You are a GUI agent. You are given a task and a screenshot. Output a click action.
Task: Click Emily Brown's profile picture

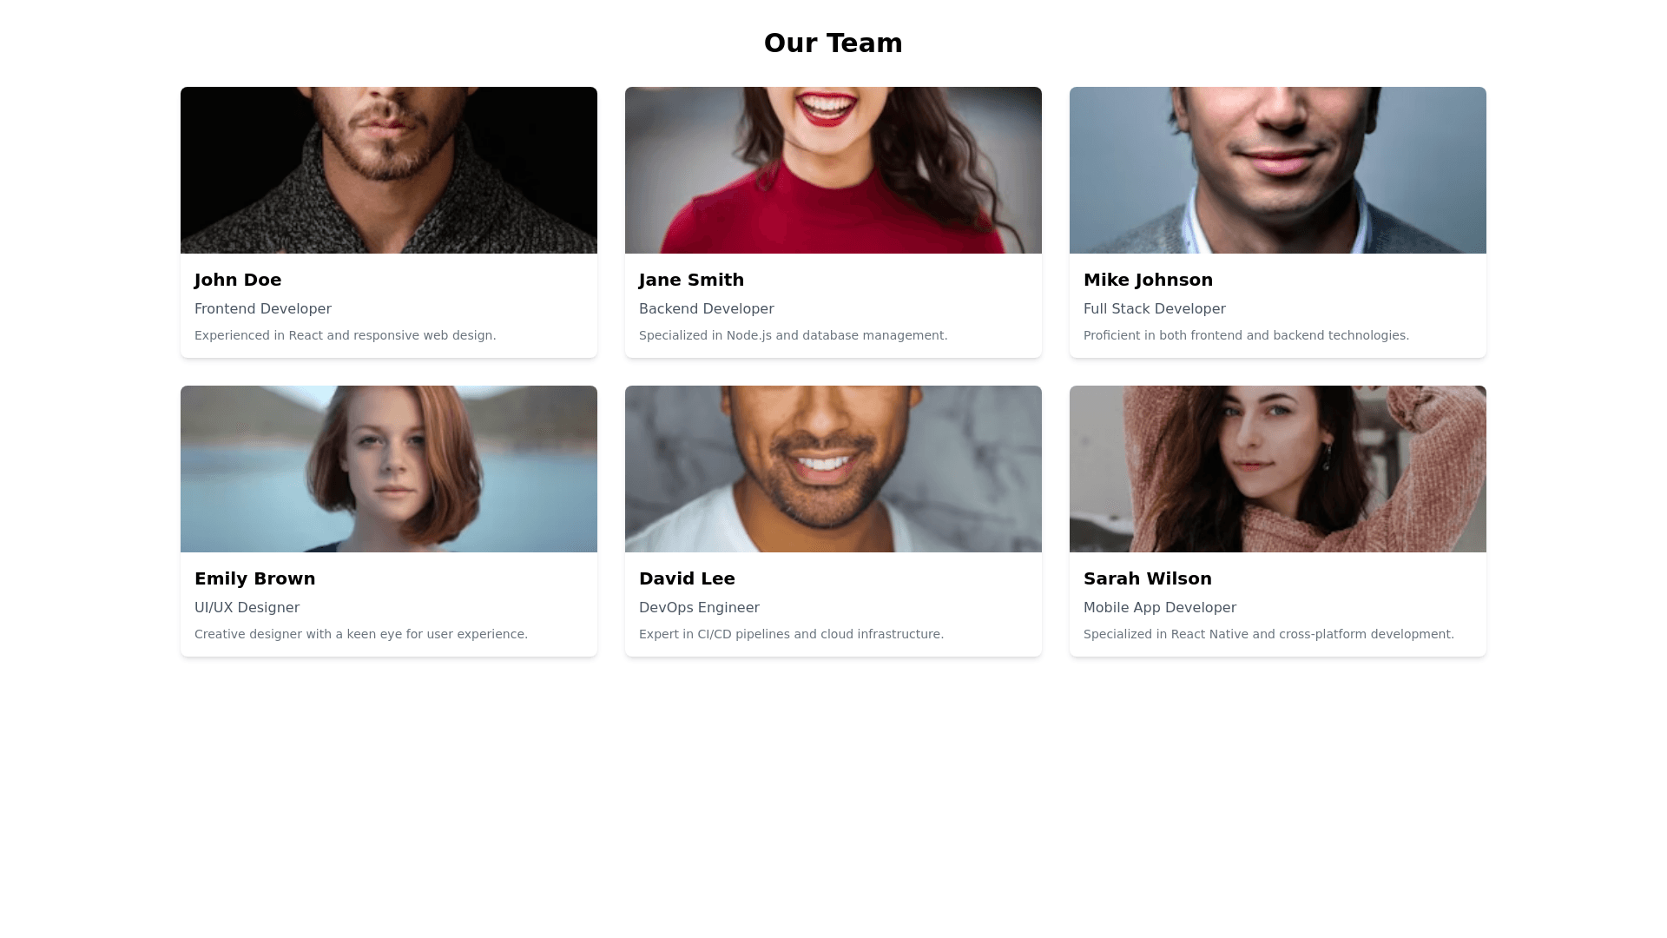pos(389,469)
